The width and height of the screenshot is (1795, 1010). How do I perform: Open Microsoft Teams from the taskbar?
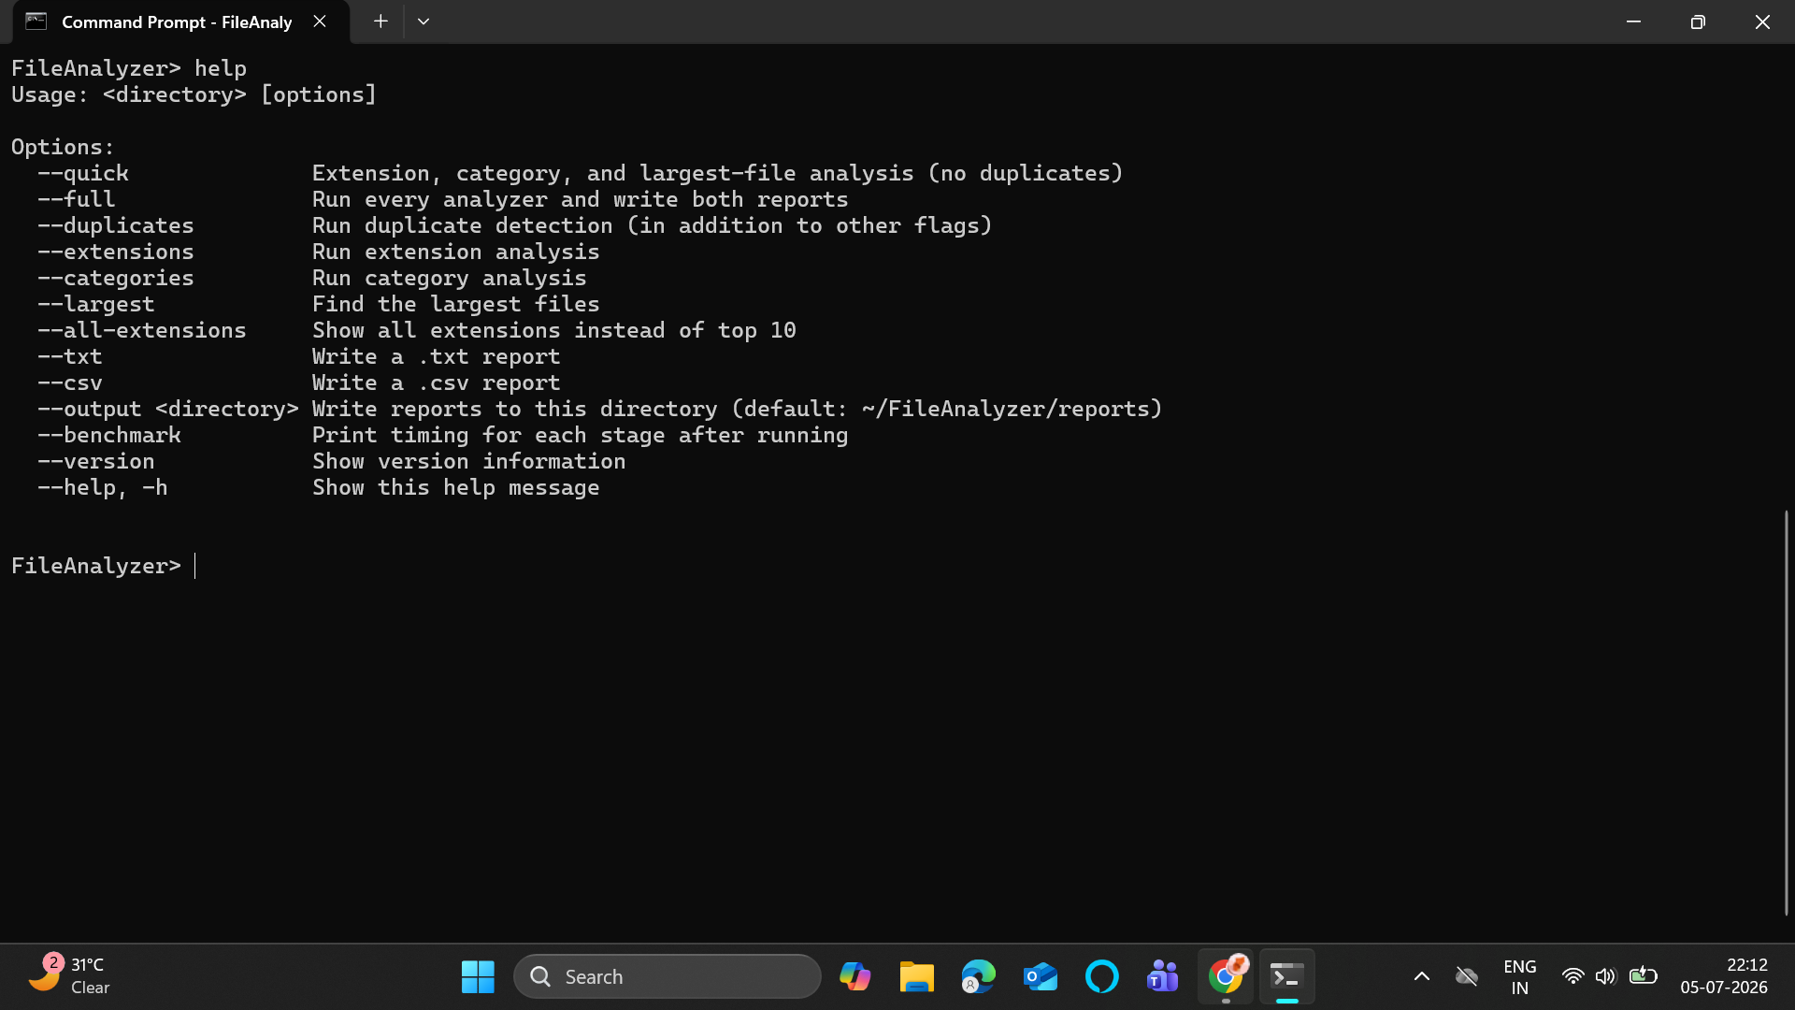click(x=1163, y=976)
